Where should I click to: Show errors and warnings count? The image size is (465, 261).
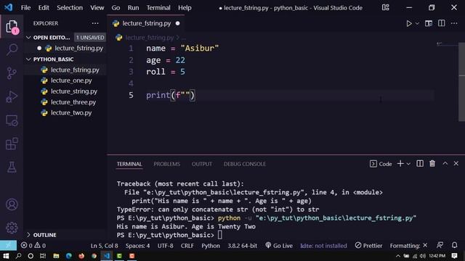[33, 246]
